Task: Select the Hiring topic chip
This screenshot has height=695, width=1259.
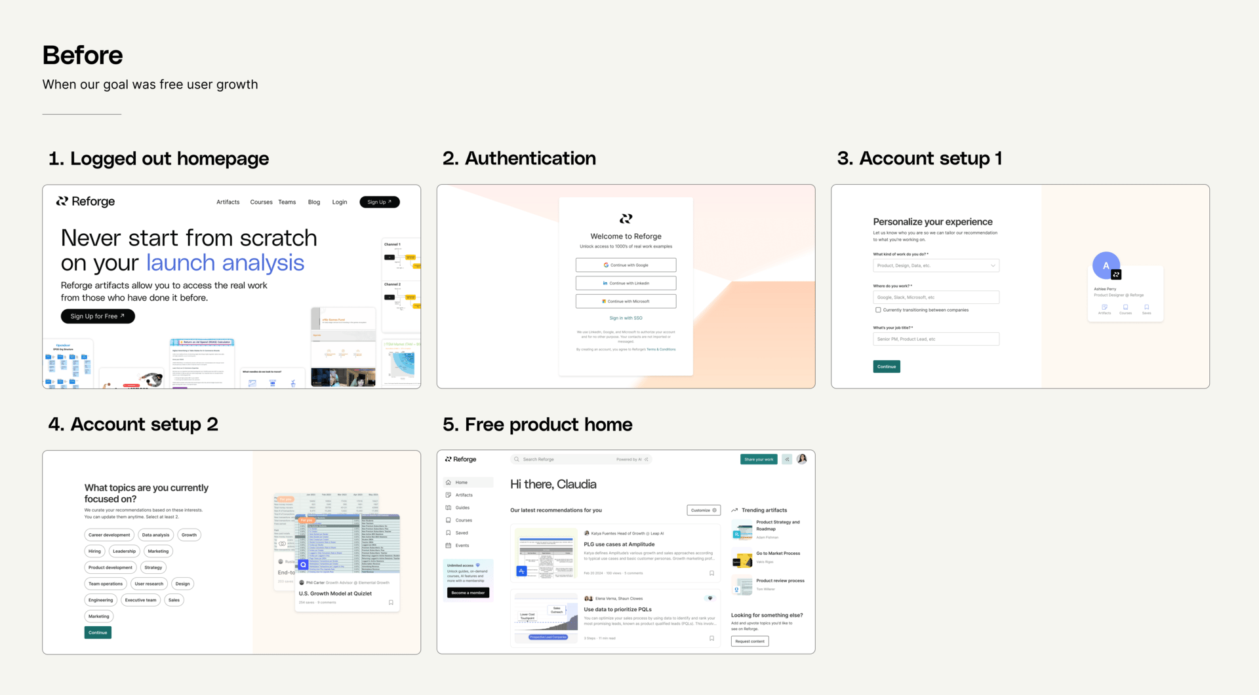Action: click(x=95, y=552)
